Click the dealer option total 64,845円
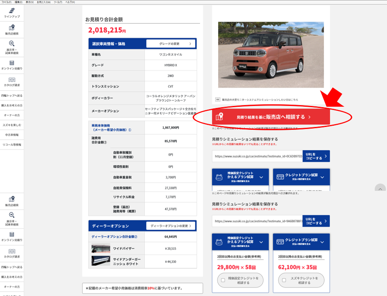Screen dimensions: 387x296 (x=170, y=237)
